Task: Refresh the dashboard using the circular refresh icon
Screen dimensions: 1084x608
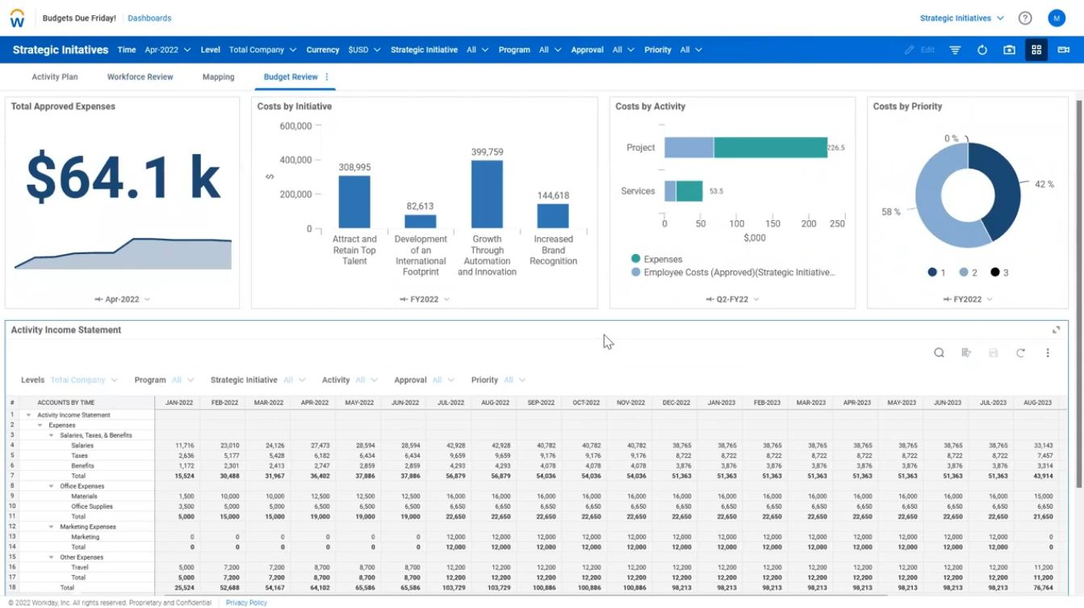Action: (981, 49)
